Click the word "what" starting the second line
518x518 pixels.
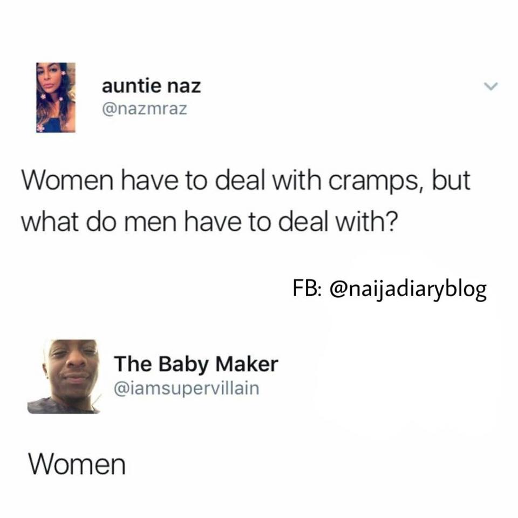click(x=50, y=221)
